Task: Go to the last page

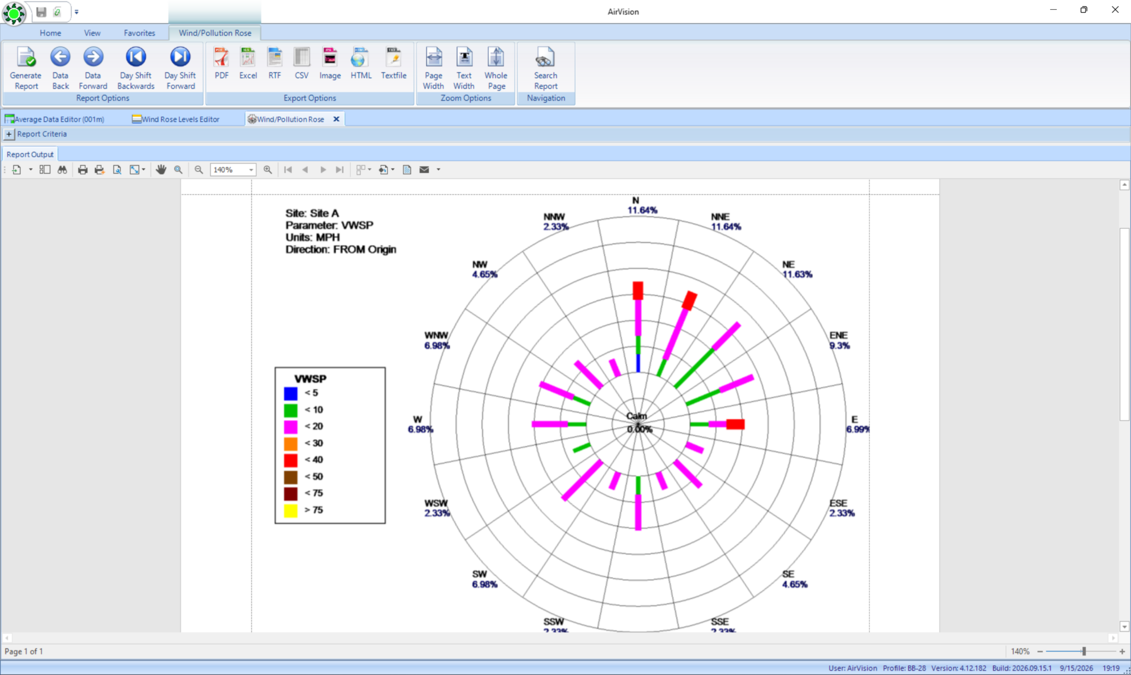Action: coord(340,170)
